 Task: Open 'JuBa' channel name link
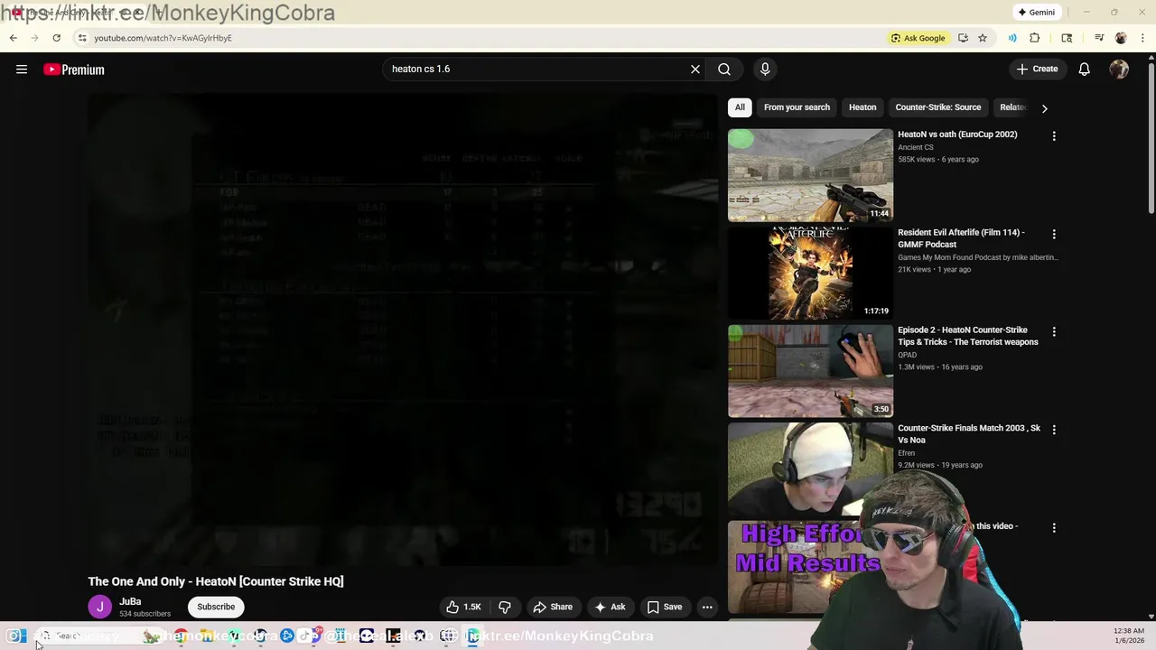click(x=130, y=601)
